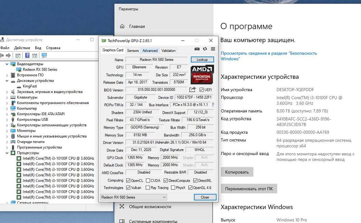Open GPU selection dropdown Radeon RX 580 Series
The height and width of the screenshot is (223, 361).
click(x=134, y=197)
